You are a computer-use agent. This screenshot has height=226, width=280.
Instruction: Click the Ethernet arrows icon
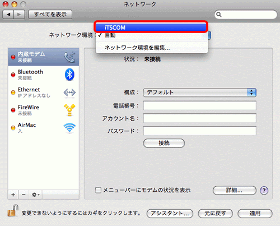coord(69,93)
